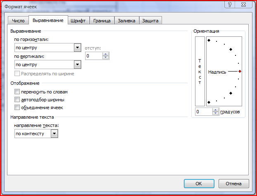This screenshot has width=257, height=196.
Task: Click the red diamond orientation marker
Action: 240,72
